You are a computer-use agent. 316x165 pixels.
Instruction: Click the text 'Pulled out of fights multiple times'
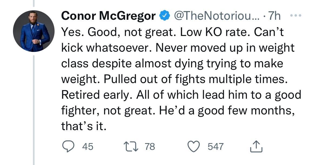pyautogui.click(x=195, y=79)
